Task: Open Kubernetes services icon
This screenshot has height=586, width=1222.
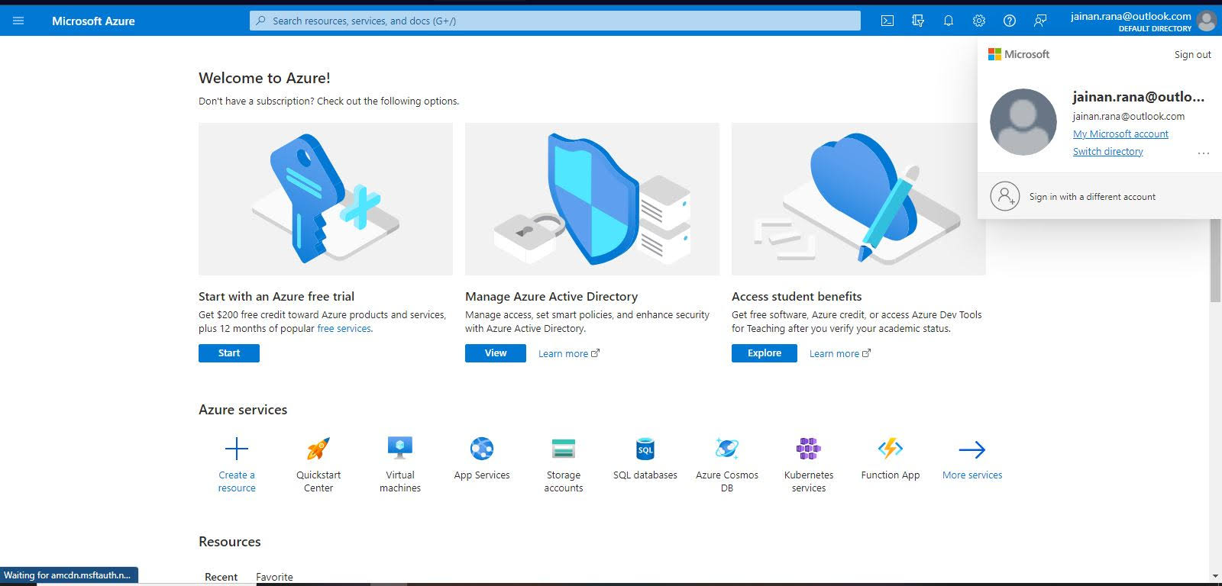Action: pyautogui.click(x=809, y=449)
